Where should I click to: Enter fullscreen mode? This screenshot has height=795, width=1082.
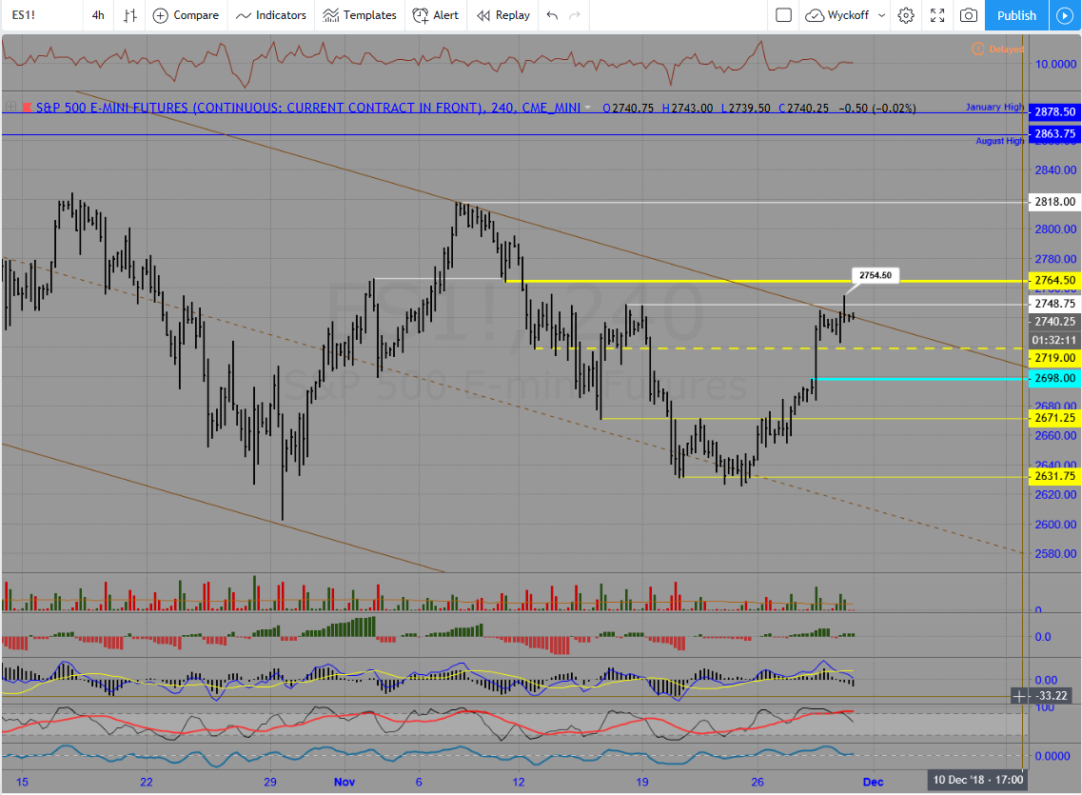[x=937, y=15]
